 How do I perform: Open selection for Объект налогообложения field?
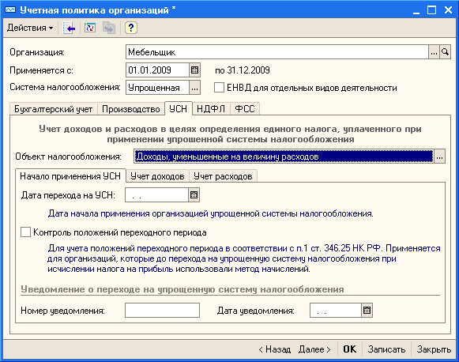coord(439,156)
